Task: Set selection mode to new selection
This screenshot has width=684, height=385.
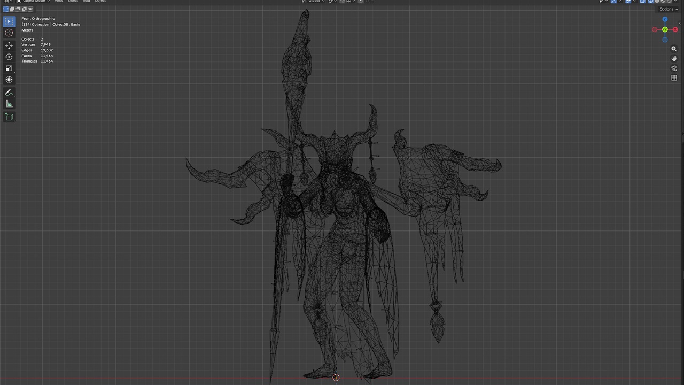Action: click(x=6, y=9)
